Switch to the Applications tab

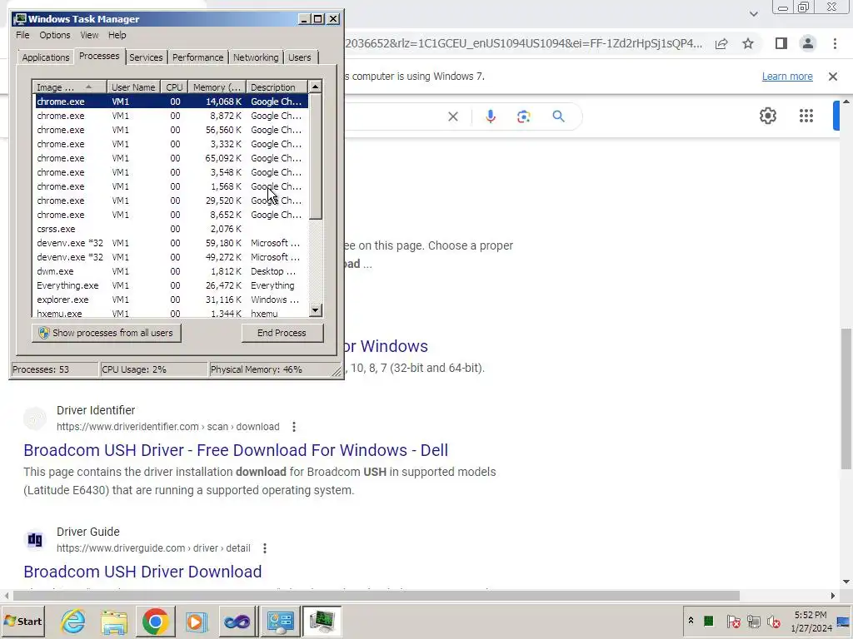coord(46,57)
